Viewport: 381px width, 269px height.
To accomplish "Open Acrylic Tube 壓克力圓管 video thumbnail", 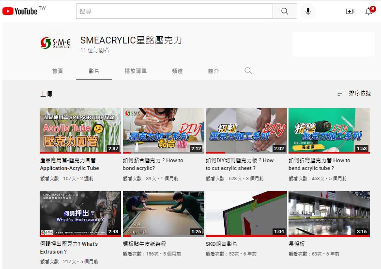I will tap(80, 130).
